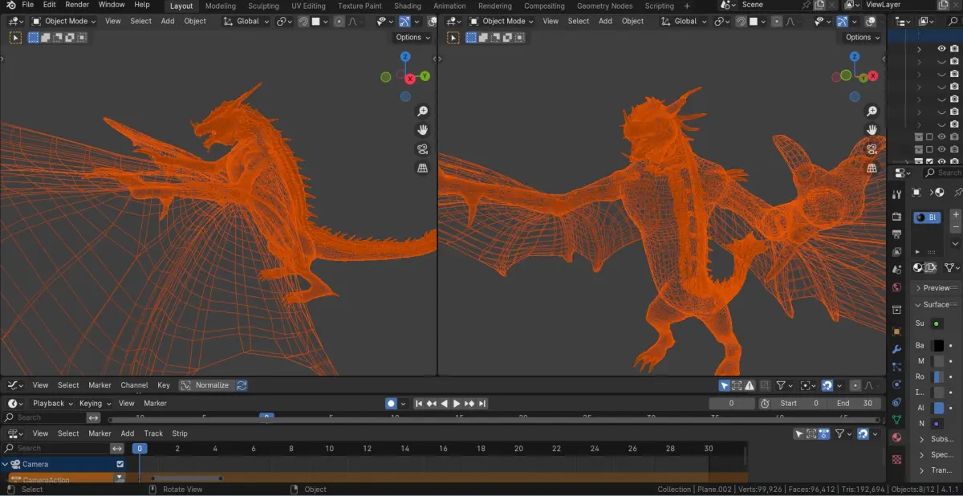Screen dimensions: 963x496
Task: Open the Modifiers wrench properties tab
Action: (x=896, y=349)
